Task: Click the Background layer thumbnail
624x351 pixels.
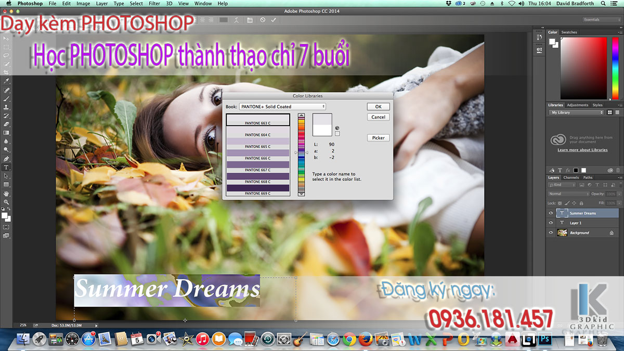Action: [x=562, y=233]
